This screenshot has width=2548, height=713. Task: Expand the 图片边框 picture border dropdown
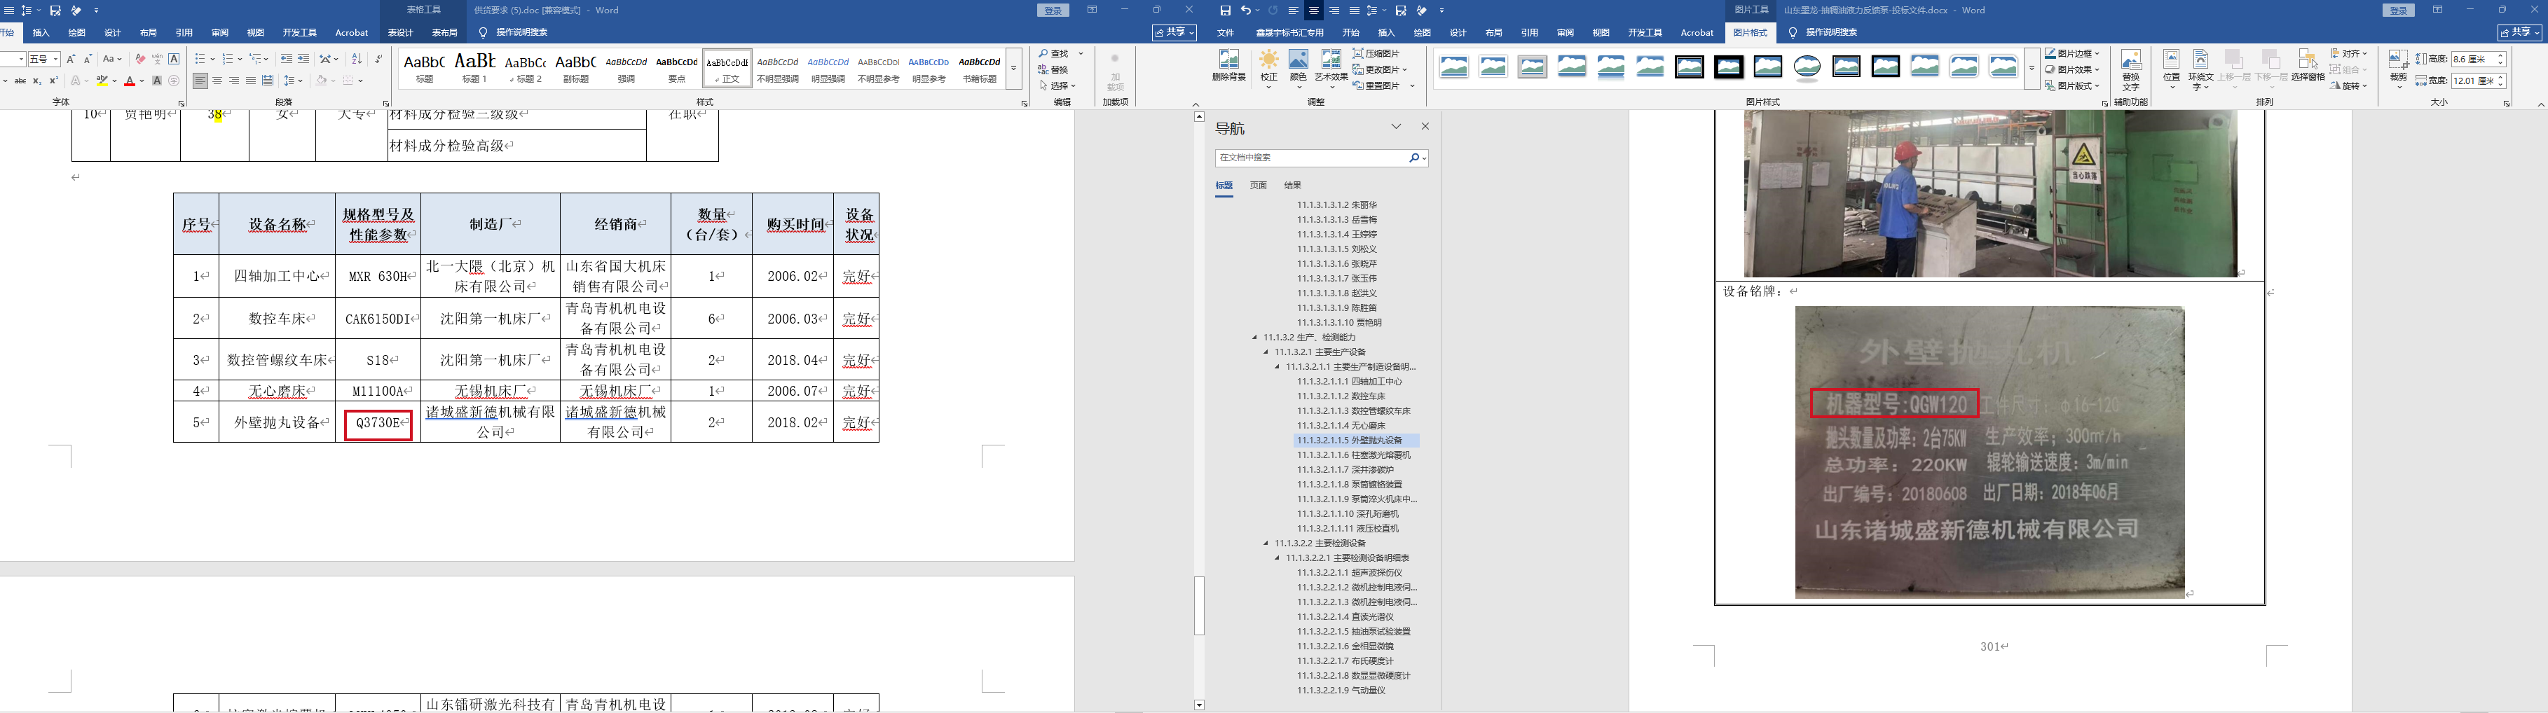[x=2096, y=53]
